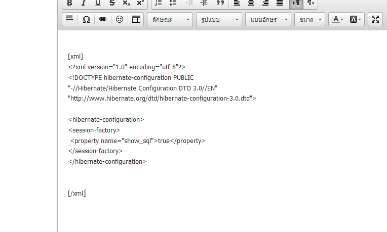Screen dimensions: 387x232
Task: Open the รูปแบบ format dropdown
Action: pos(219,19)
